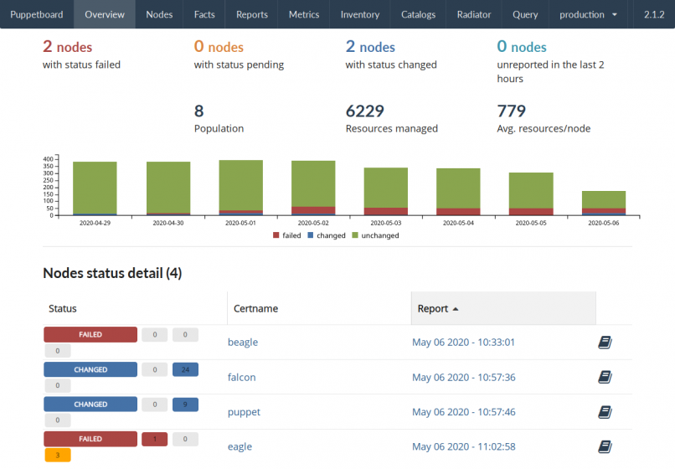The width and height of the screenshot is (675, 469).
Task: Toggle the unchanged legend swatch
Action: click(x=355, y=235)
